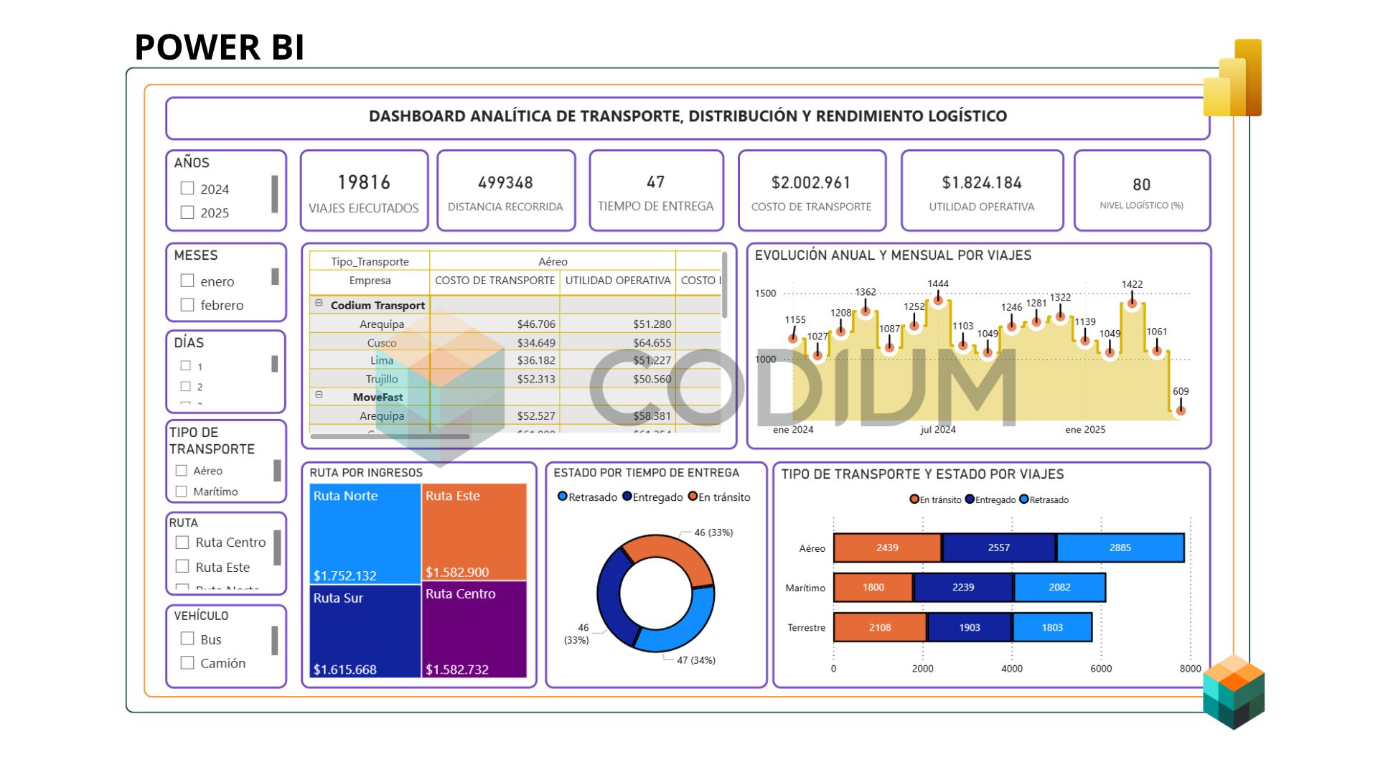Image resolution: width=1378 pixels, height=775 pixels.
Task: Check the 2025 year filter
Action: click(x=187, y=212)
